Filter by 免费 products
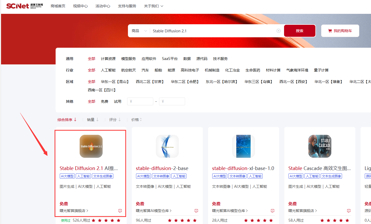Screen dimensions: 371x224 [x=104, y=101]
